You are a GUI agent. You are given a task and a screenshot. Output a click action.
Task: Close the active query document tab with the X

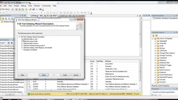(140, 16)
